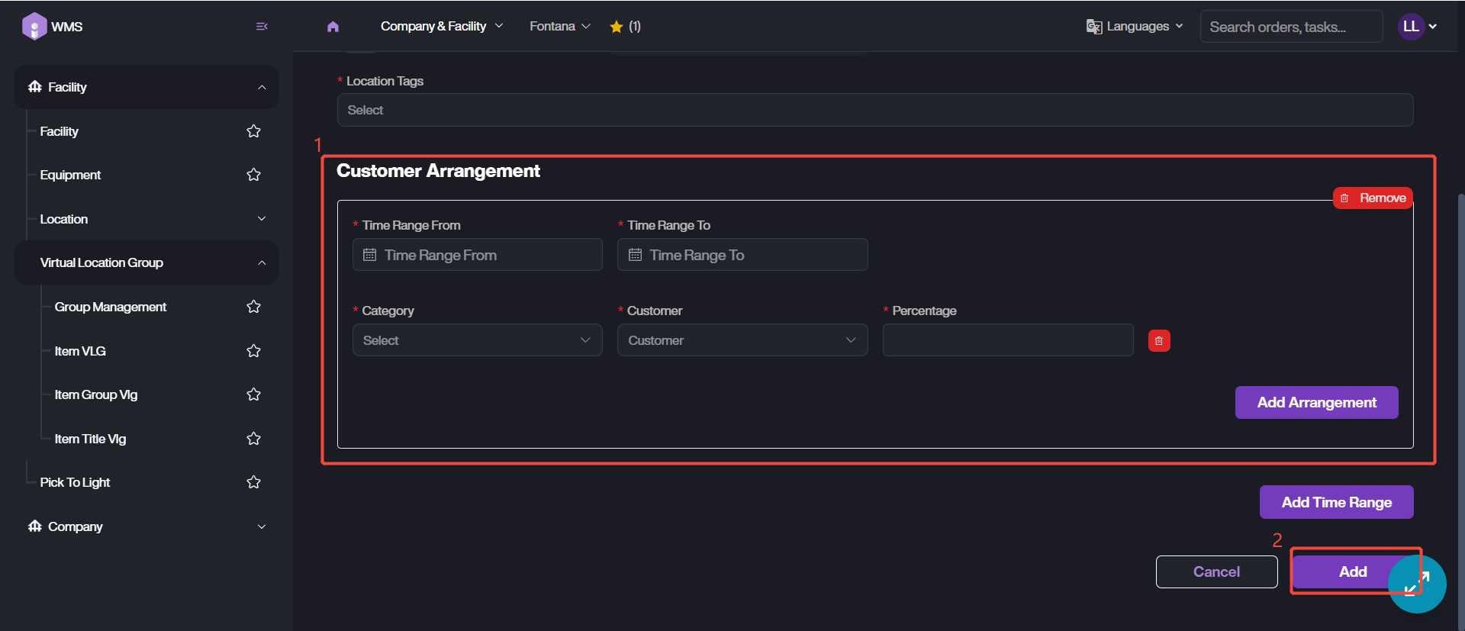
Task: Toggle favorite star for Item VLG
Action: tap(254, 351)
